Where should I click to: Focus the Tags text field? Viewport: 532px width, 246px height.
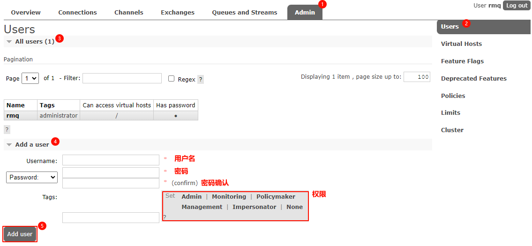pos(111,218)
